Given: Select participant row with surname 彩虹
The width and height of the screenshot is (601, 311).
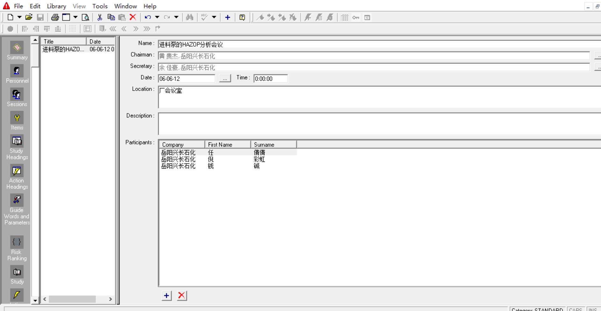Looking at the screenshot, I should [x=228, y=159].
